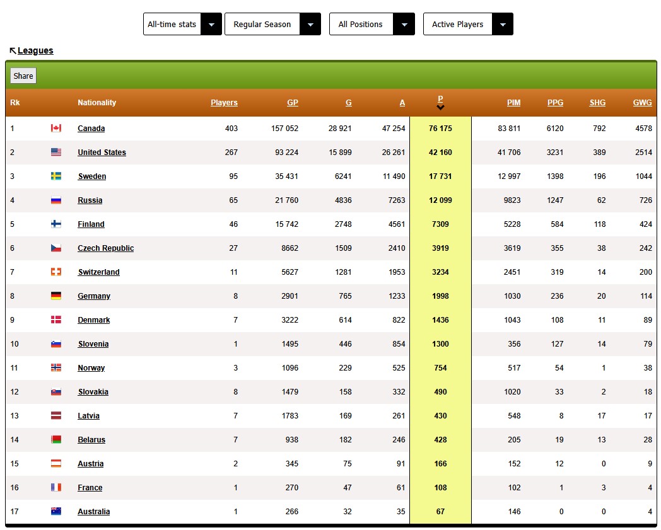Click the Share button
661x530 pixels.
(x=23, y=76)
